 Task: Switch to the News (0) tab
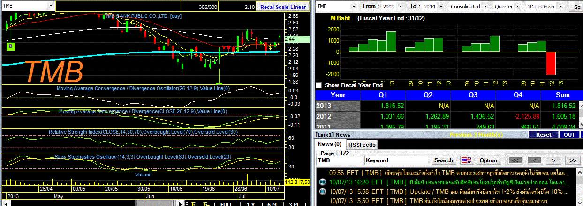[331, 144]
